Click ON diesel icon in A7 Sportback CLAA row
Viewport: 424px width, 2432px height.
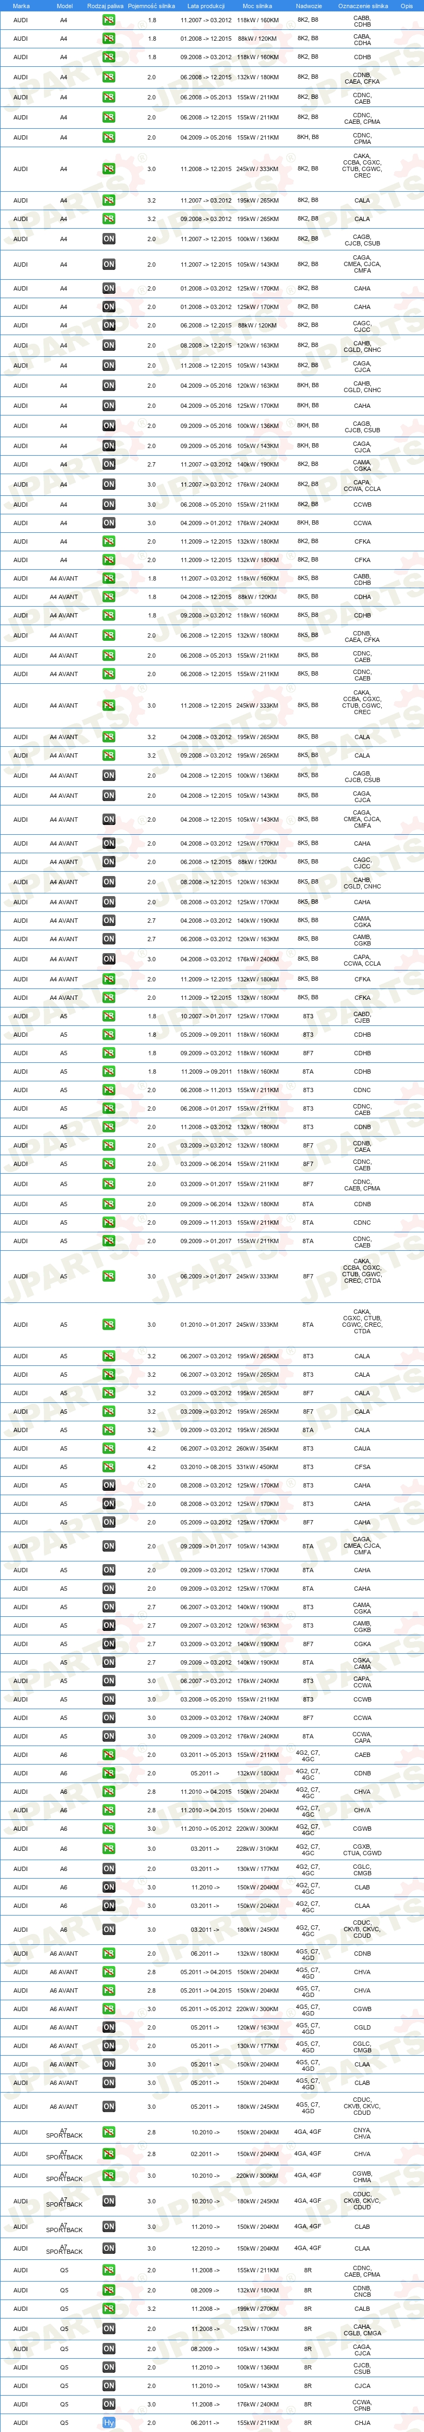(108, 2248)
